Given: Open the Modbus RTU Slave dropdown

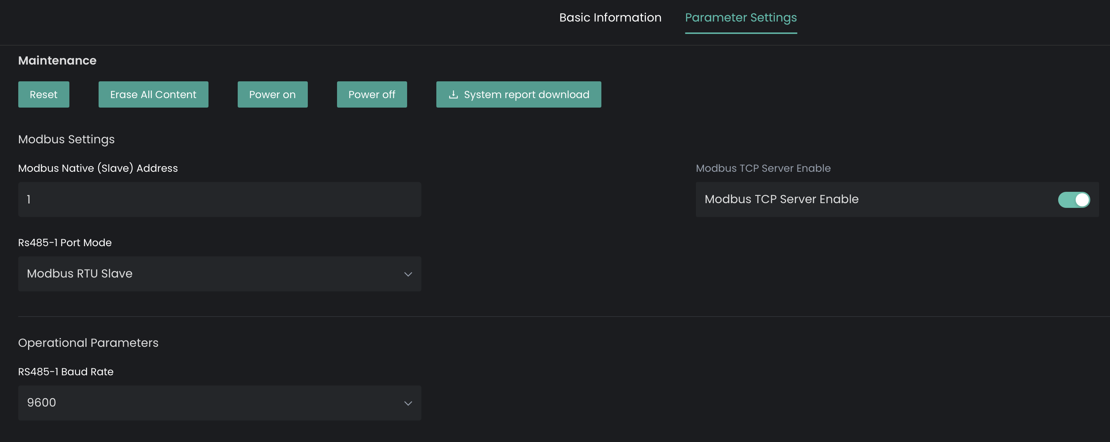Looking at the screenshot, I should (219, 274).
